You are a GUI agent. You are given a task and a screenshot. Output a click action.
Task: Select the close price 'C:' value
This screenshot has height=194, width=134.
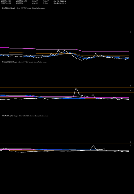35,3
